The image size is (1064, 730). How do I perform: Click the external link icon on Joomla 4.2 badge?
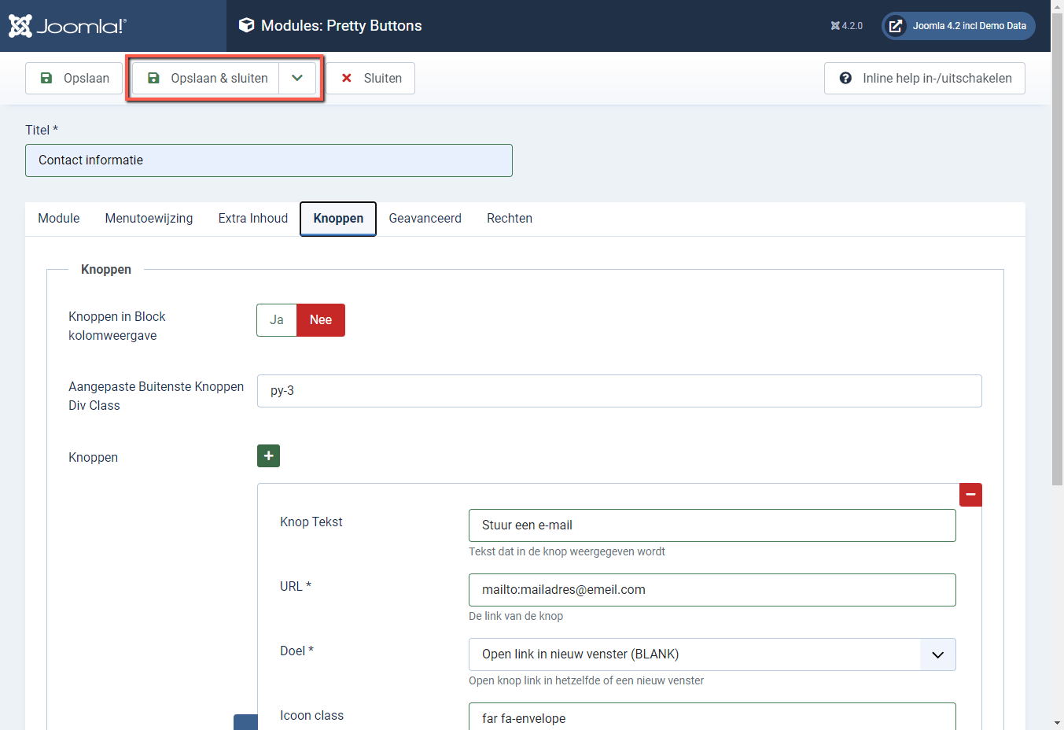(895, 25)
